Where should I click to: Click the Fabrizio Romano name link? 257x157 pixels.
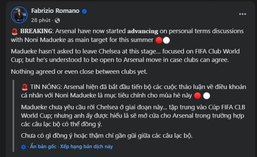coord(55,11)
